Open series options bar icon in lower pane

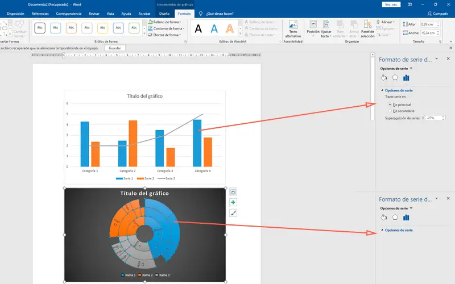click(x=406, y=218)
